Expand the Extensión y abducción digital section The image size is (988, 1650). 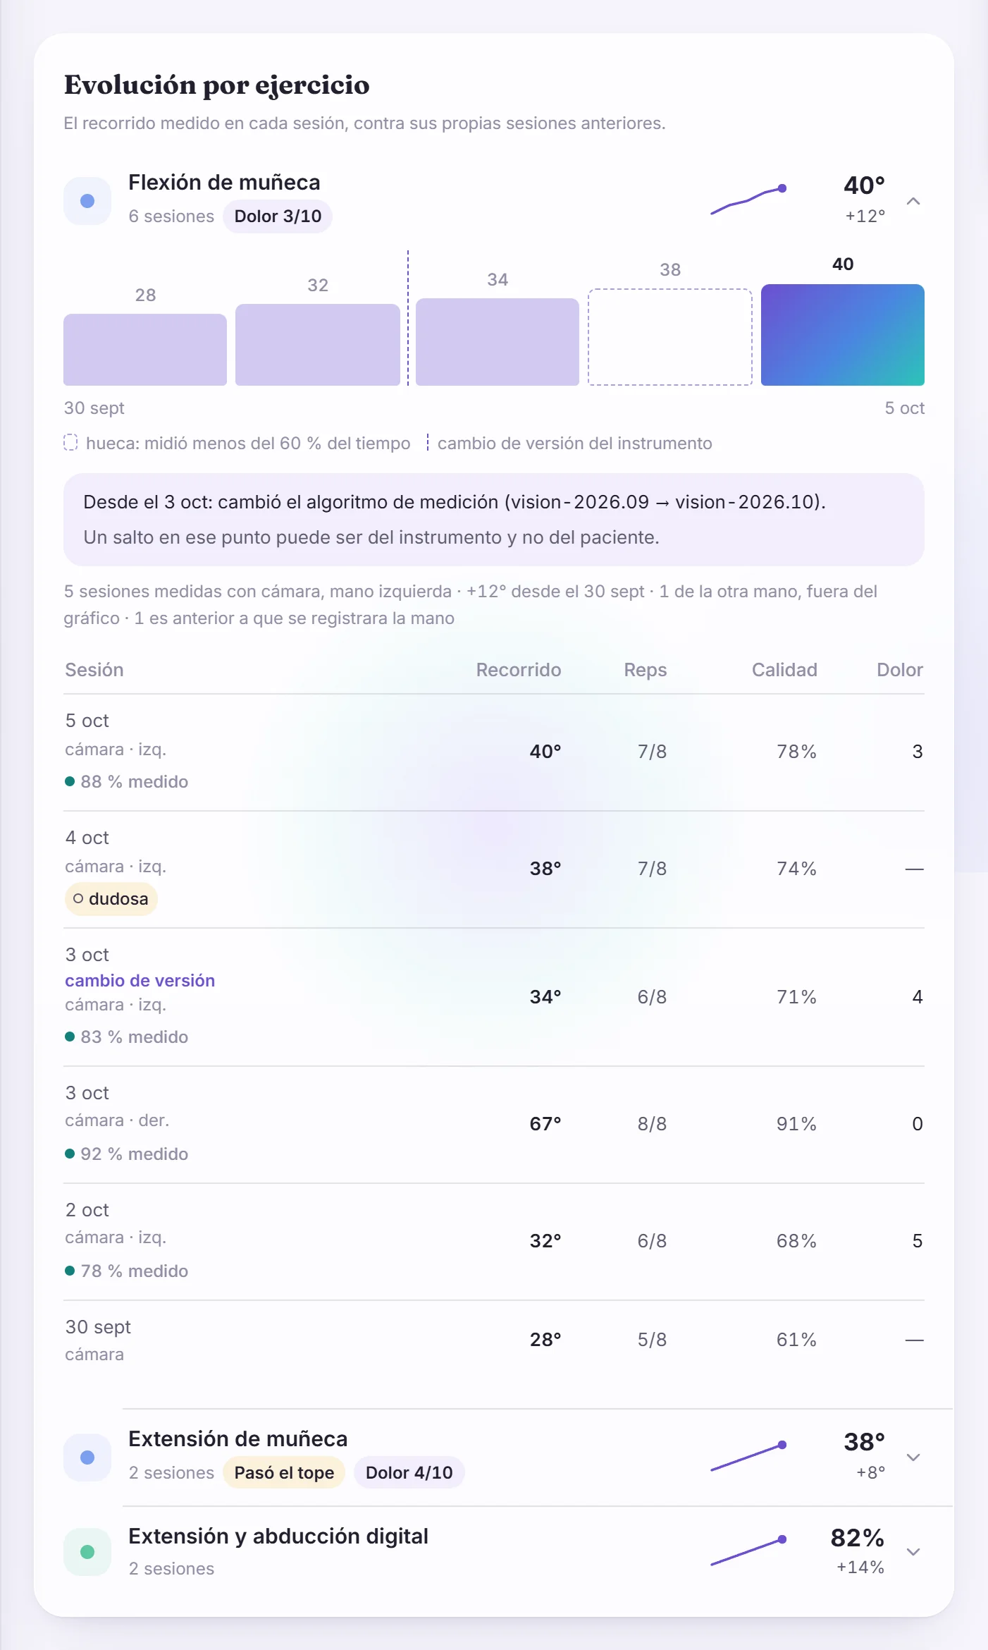tap(913, 1552)
